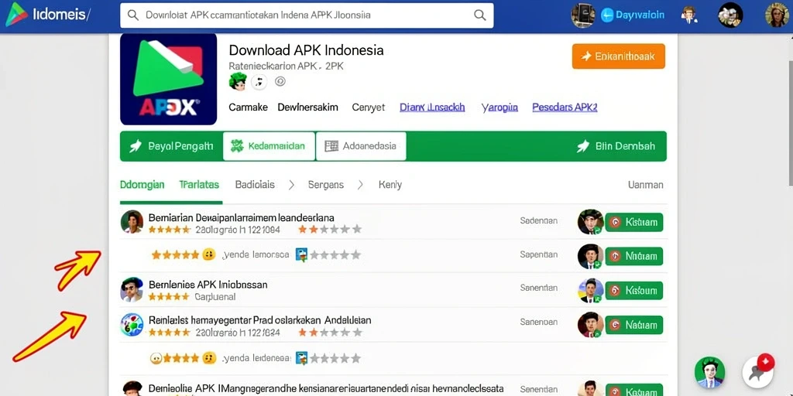Click the Beyol Pengath green bar button

171,146
